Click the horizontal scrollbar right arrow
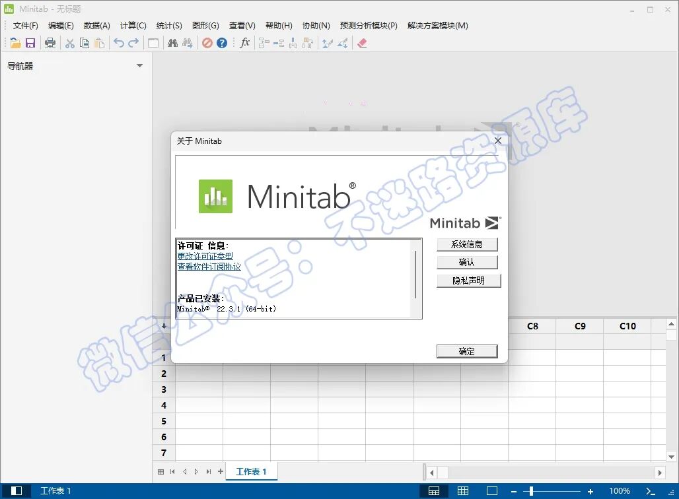This screenshot has height=499, width=679. point(660,473)
